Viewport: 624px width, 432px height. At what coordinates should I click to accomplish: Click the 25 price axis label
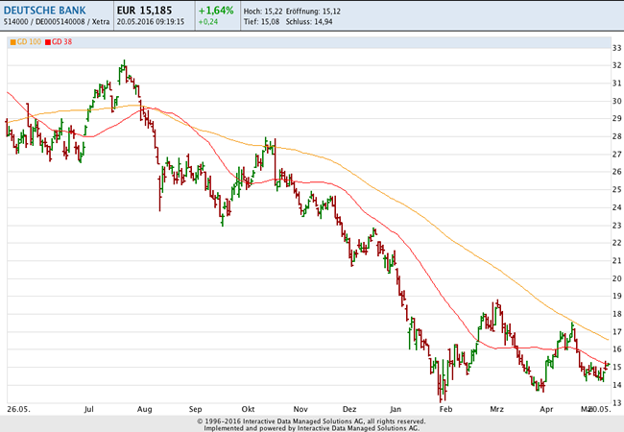point(617,190)
